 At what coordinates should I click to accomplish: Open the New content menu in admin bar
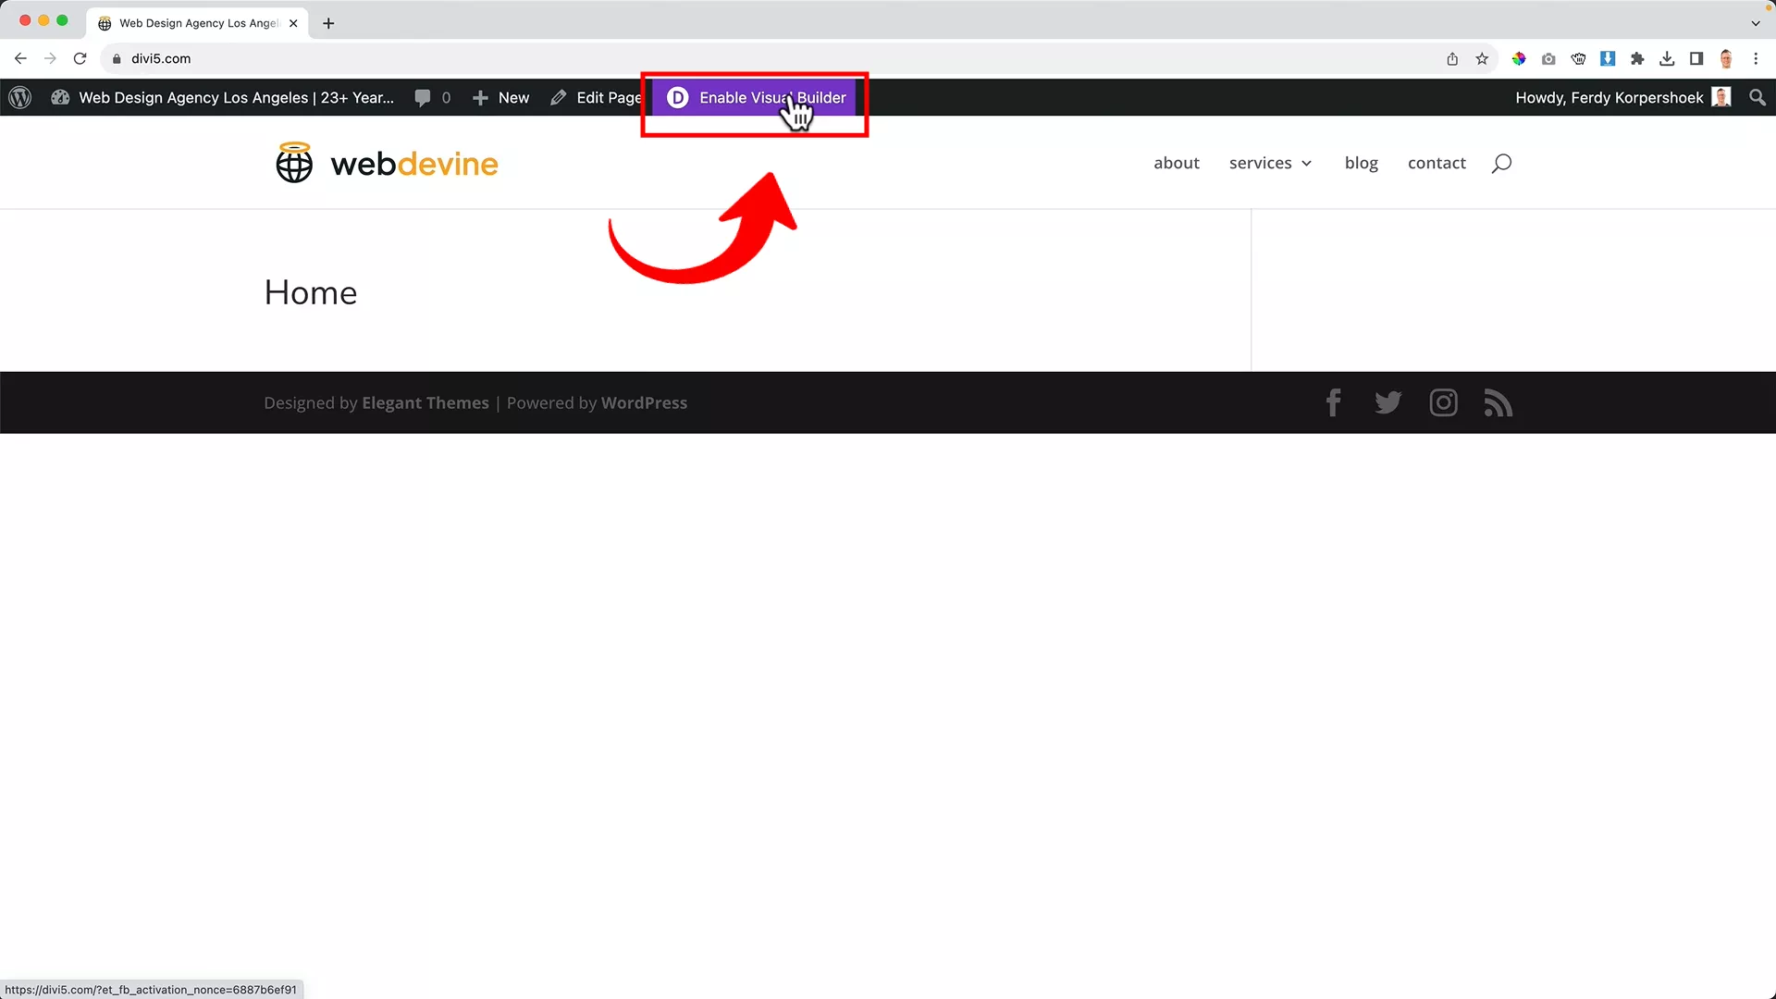click(501, 97)
